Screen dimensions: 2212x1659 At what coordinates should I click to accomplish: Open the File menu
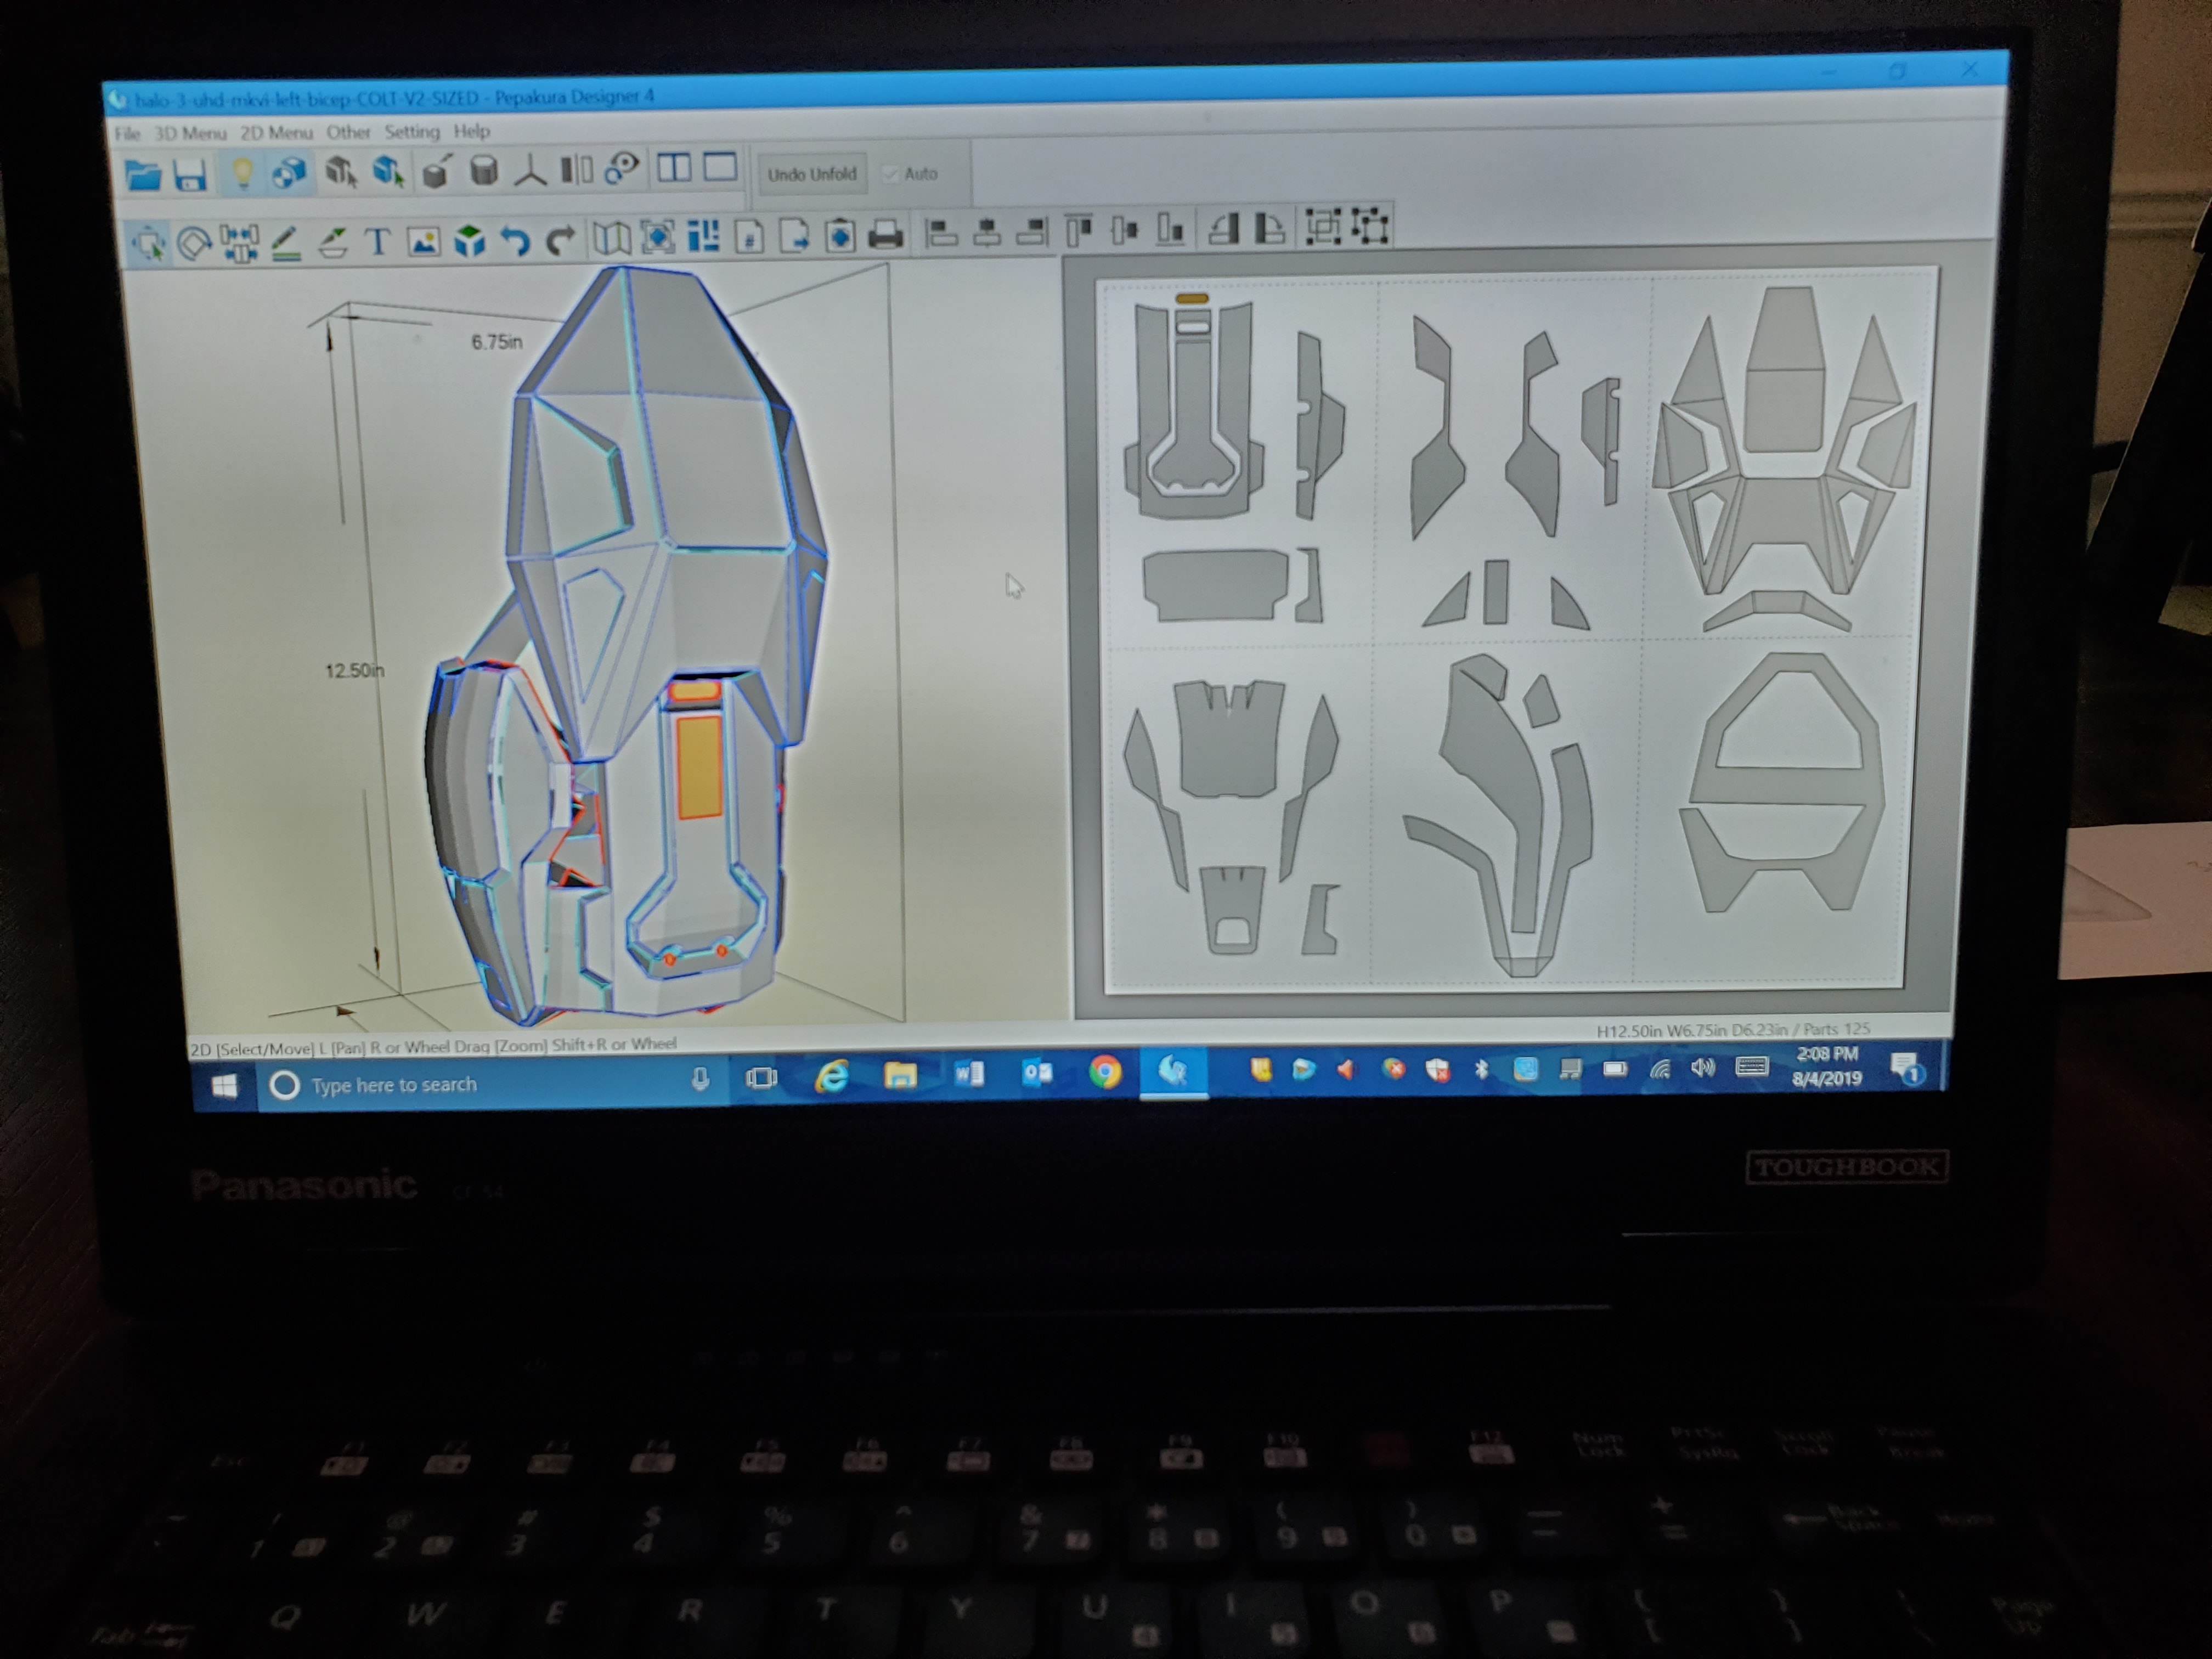click(x=127, y=133)
